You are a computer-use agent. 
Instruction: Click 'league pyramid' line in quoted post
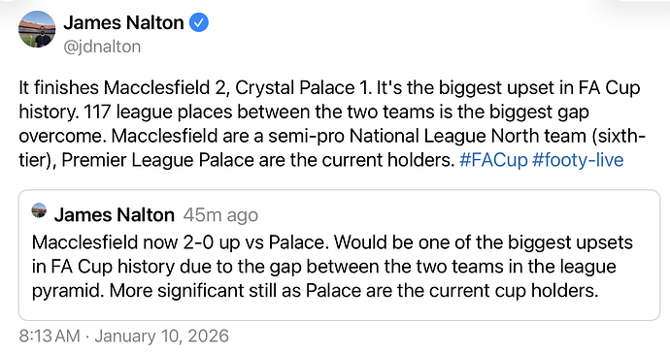(x=324, y=267)
